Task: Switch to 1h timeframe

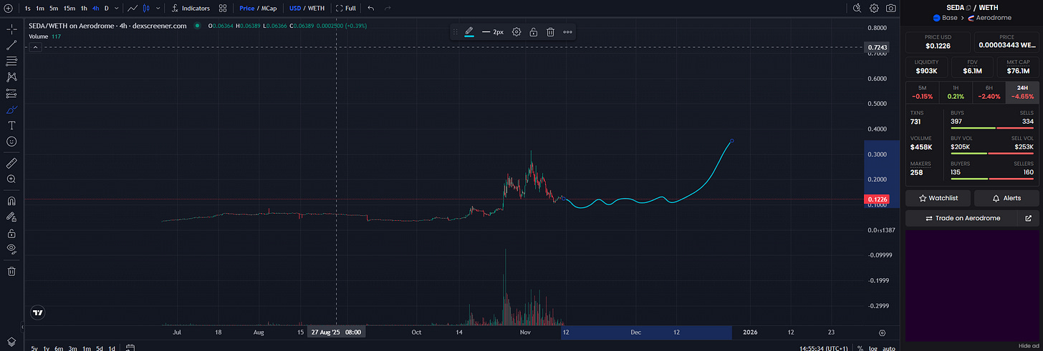Action: tap(84, 8)
